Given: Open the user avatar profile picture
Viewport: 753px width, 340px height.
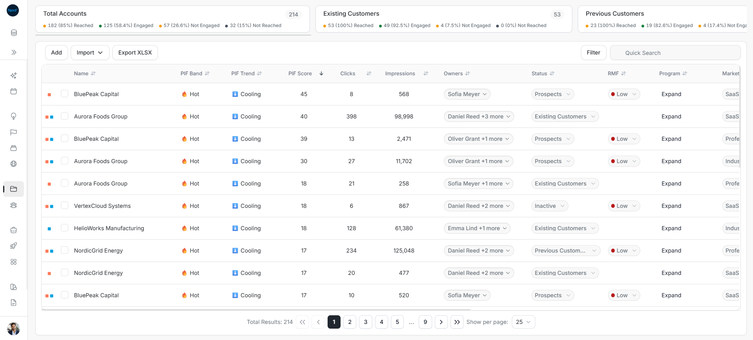Looking at the screenshot, I should pos(14,329).
